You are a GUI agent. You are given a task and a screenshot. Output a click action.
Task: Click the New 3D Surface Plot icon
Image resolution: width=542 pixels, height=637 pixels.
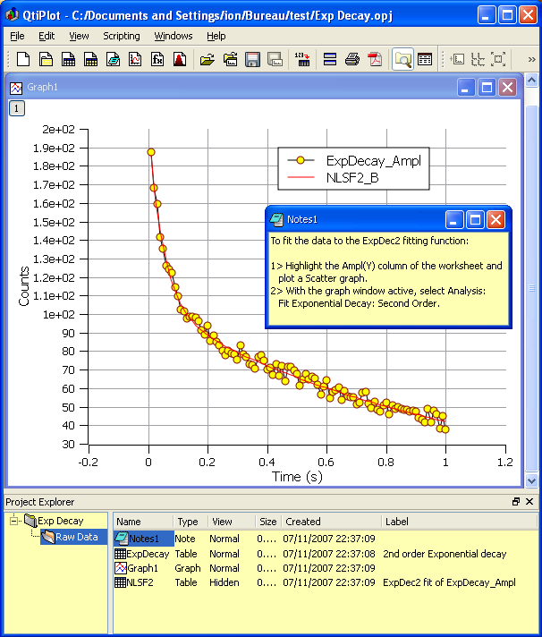pos(179,60)
